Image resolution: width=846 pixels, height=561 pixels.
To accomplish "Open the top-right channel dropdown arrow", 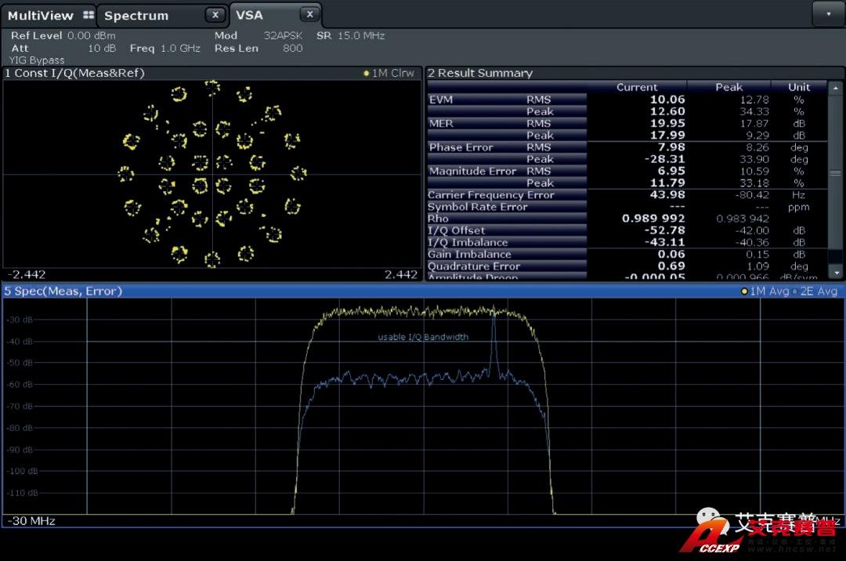I will tap(829, 14).
